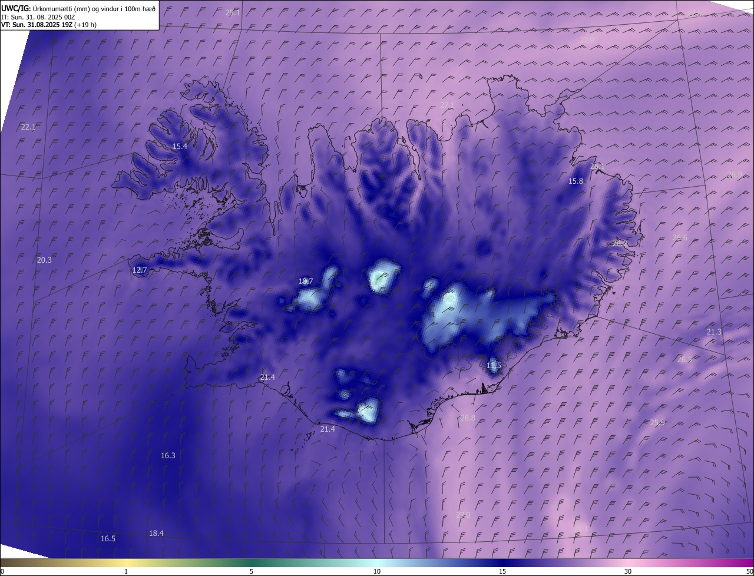Select the 12.7 value on the map
Viewport: 754px width, 576px height.
click(140, 270)
